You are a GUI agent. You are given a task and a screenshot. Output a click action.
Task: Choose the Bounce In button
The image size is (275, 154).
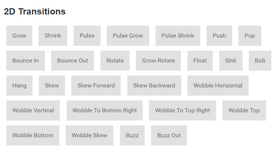pyautogui.click(x=25, y=61)
